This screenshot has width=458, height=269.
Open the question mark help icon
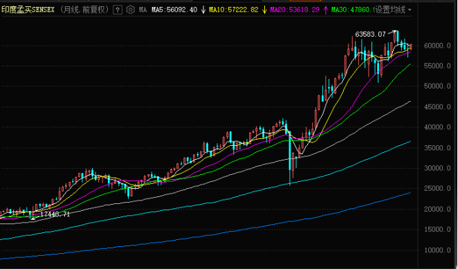[x=118, y=10]
